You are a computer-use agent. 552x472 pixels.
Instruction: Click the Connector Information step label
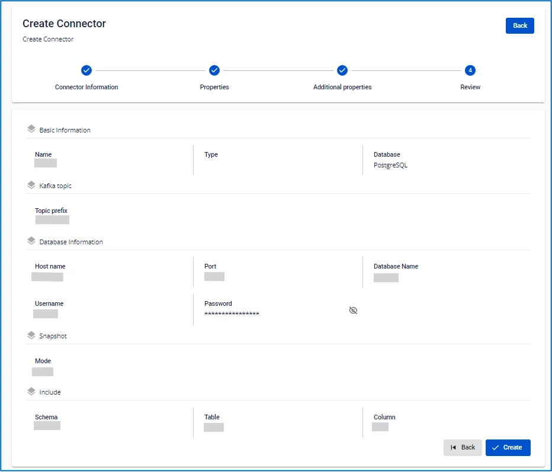(86, 87)
